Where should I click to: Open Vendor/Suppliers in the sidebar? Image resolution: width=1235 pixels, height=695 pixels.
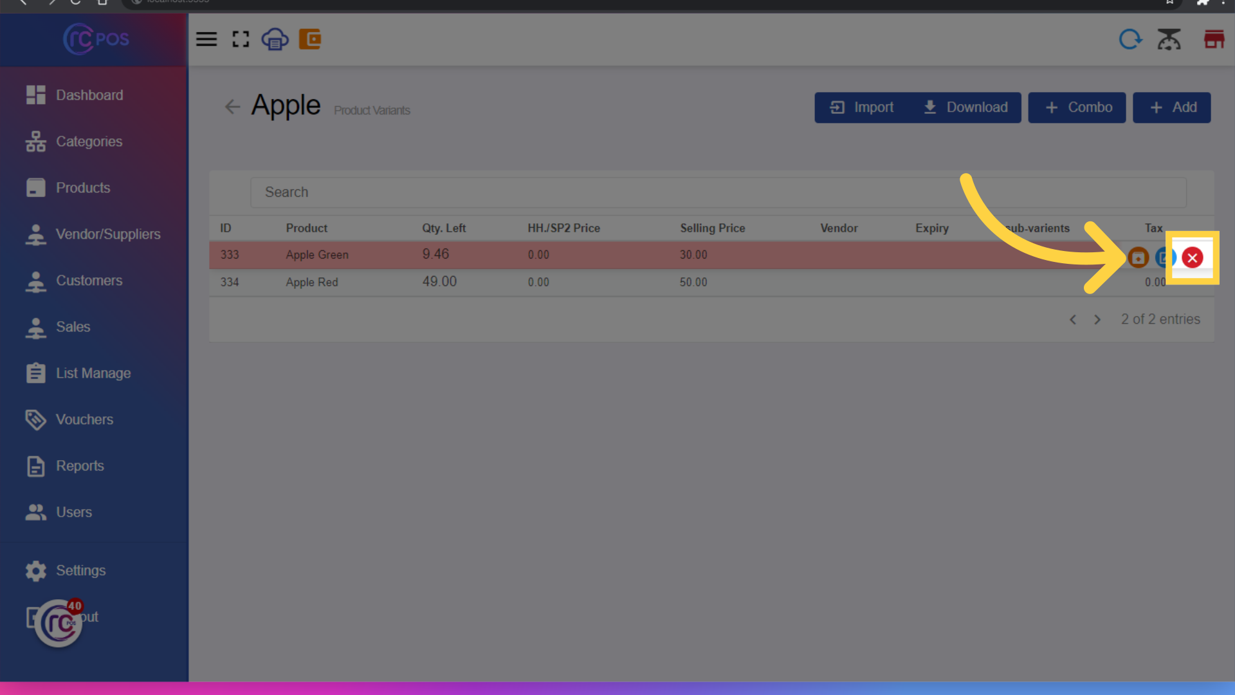pos(94,234)
